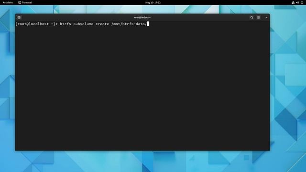Open the terminal search icon
306x172 pixels.
[x=252, y=17]
